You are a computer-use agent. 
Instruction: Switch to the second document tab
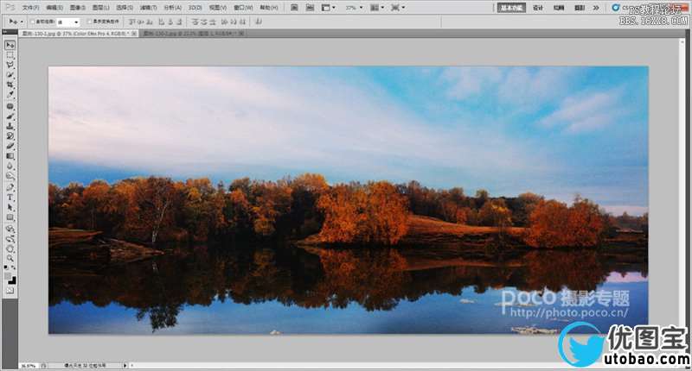coord(193,33)
